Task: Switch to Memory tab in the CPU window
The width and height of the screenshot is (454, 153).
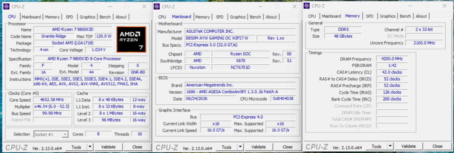Action: point(52,17)
